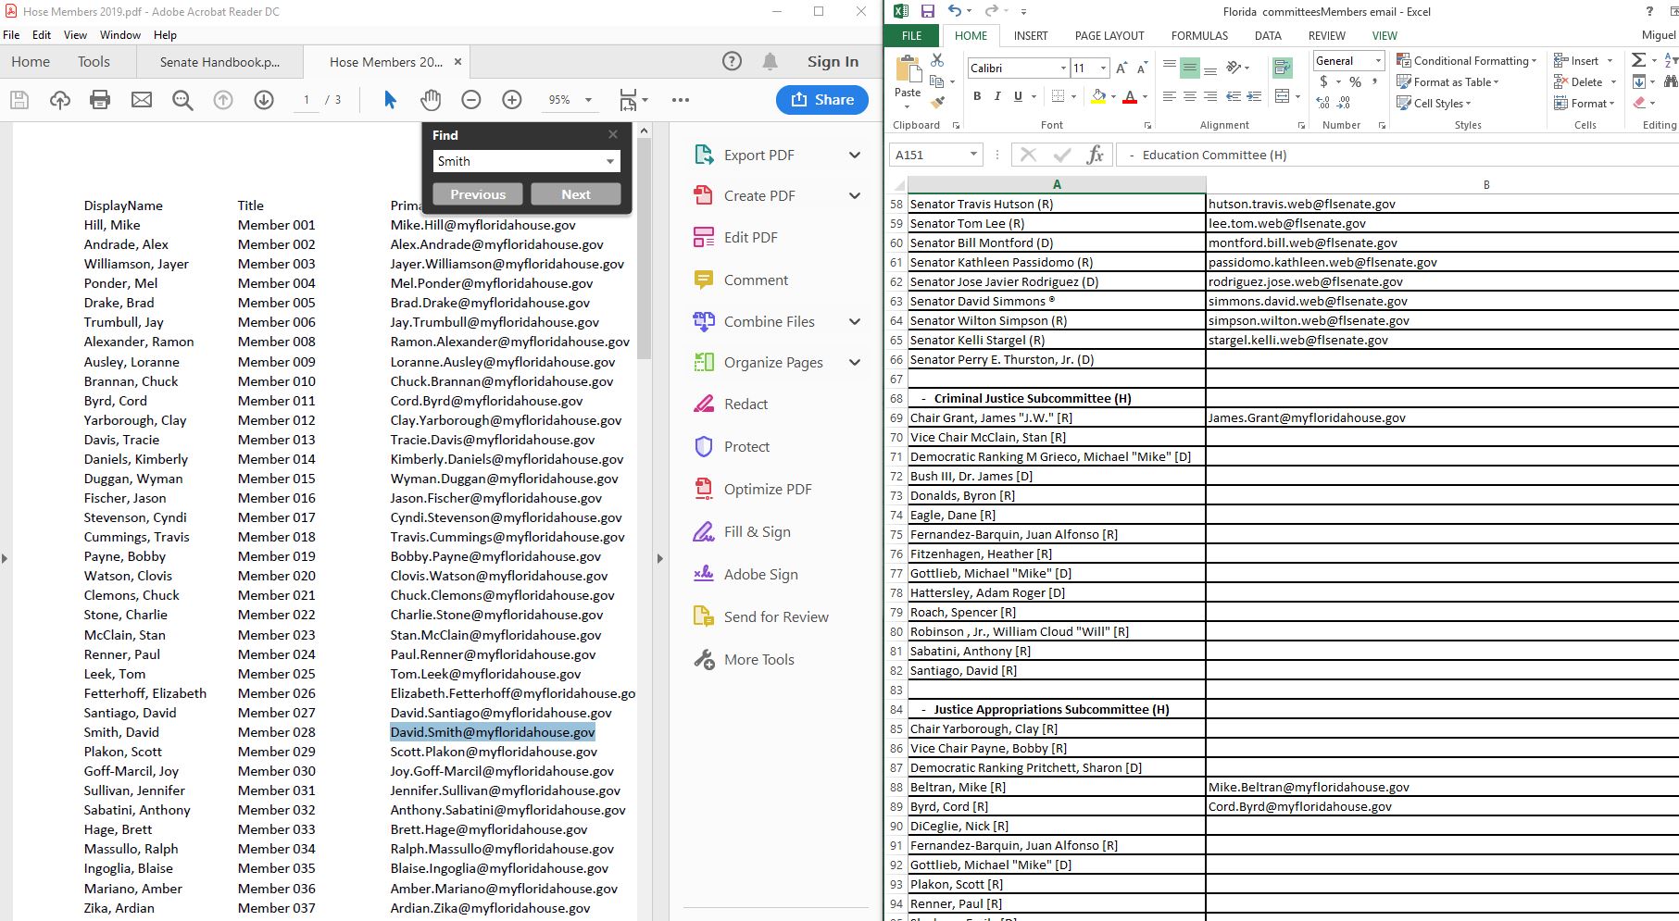Click Excel AutoSum sigma icon
1679x921 pixels.
[1638, 60]
